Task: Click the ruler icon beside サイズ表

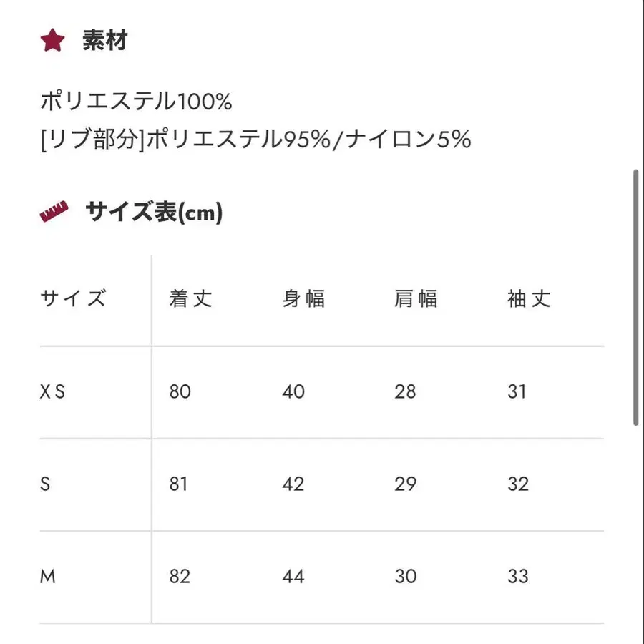Action: click(53, 212)
